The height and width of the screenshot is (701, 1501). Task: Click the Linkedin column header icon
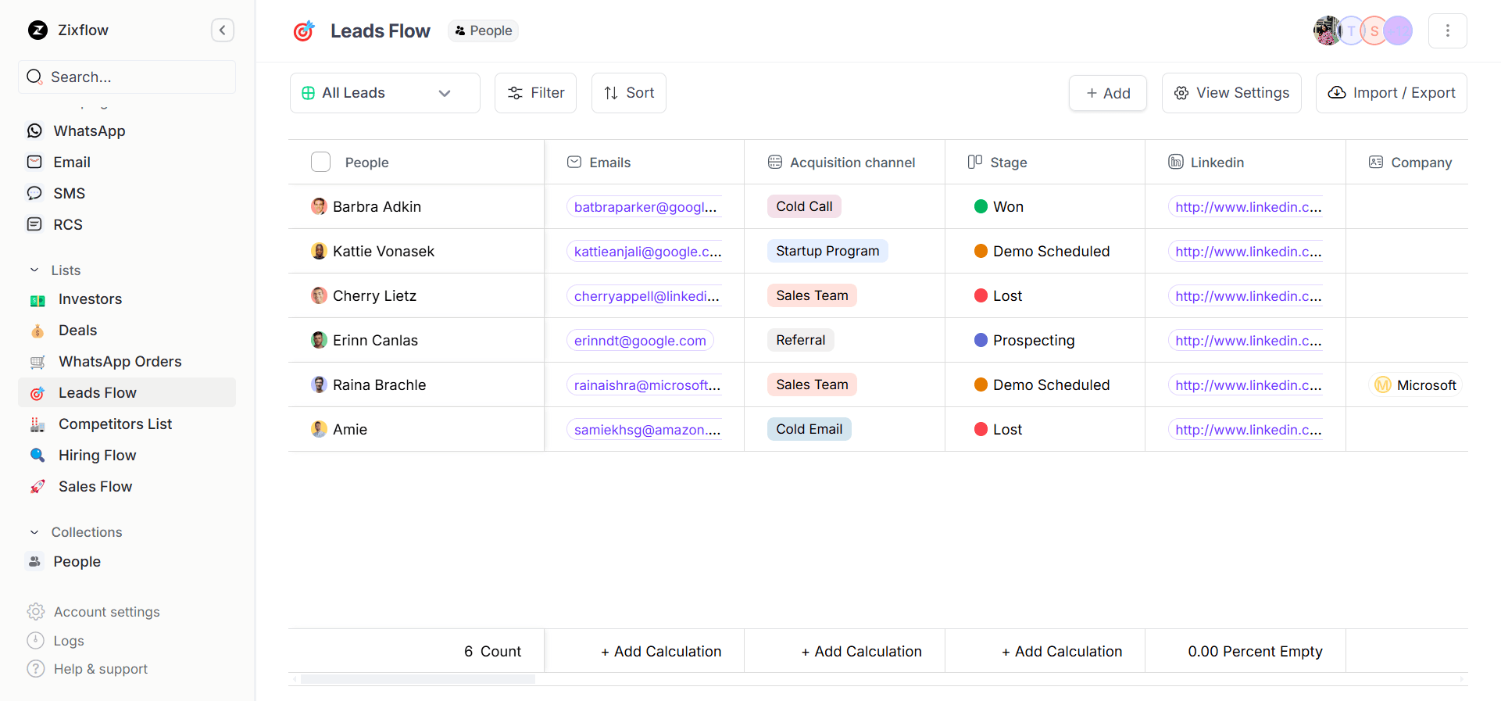click(1176, 162)
